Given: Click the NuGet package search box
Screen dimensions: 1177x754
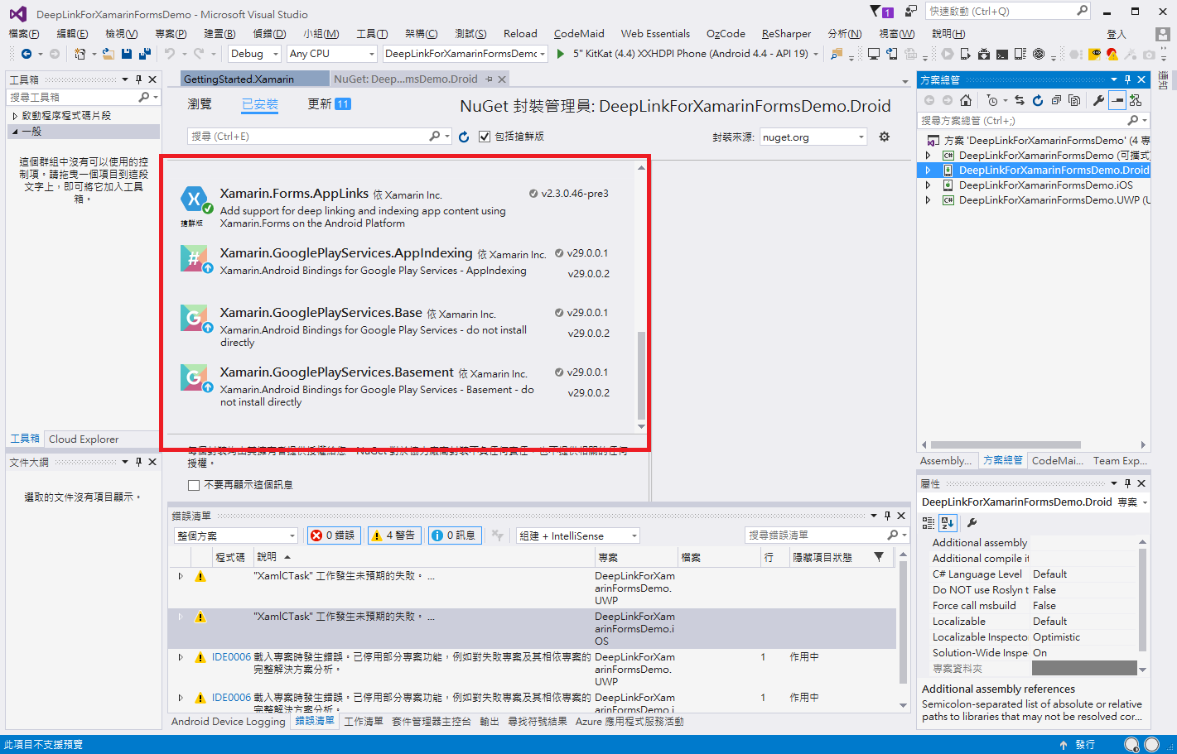Looking at the screenshot, I should tap(319, 137).
